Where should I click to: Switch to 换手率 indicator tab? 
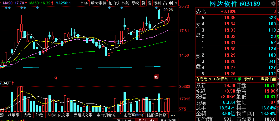pyautogui.click(x=14, y=115)
